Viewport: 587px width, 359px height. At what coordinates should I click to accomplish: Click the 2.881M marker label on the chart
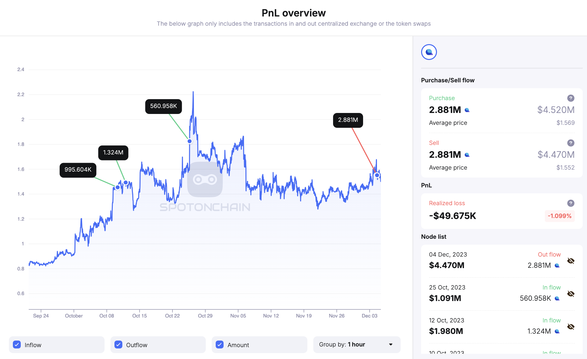[348, 120]
